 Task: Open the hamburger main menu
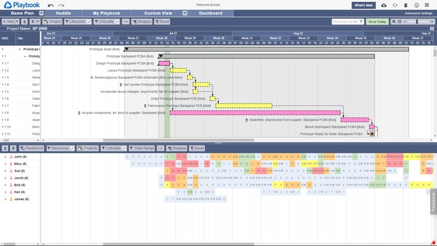(427, 5)
